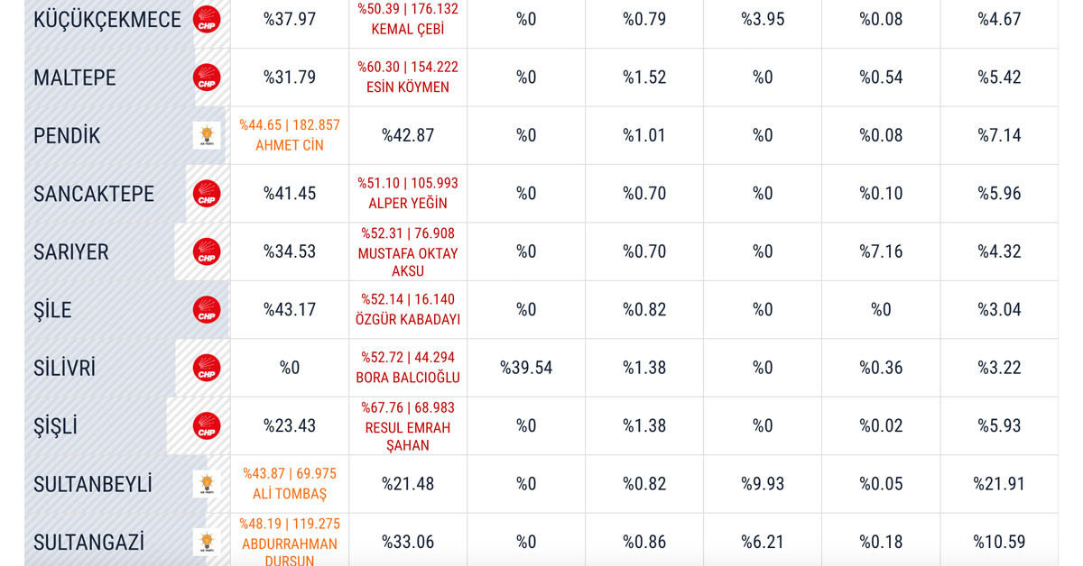
Task: Click the CHP logo next to Şişli
Action: tap(207, 425)
